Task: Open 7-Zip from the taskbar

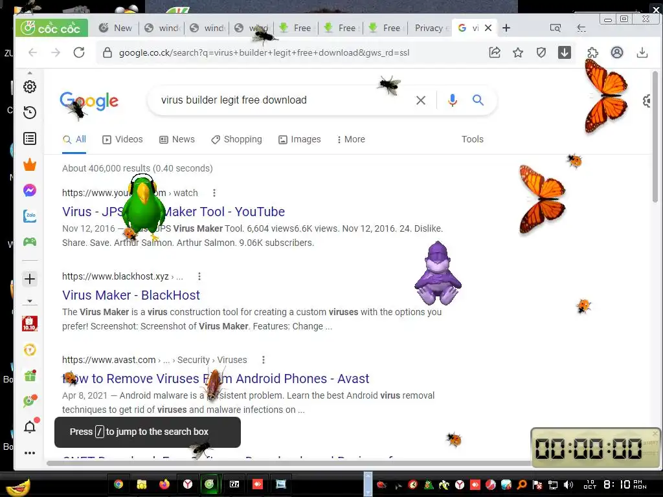Action: pyautogui.click(x=234, y=484)
